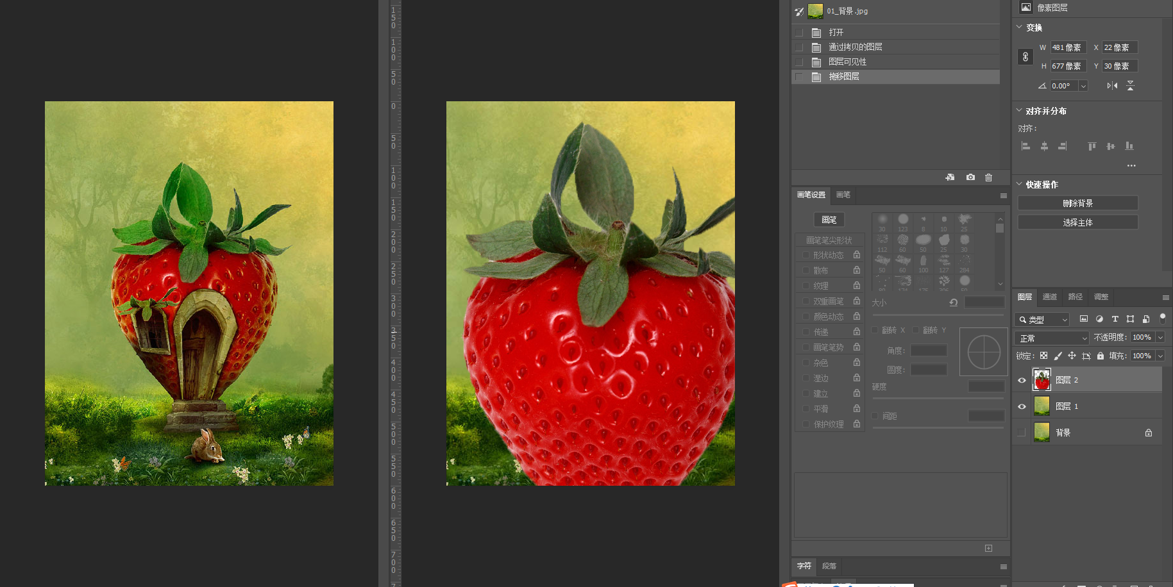Enable 形状动态 checkbox in brush settings
1173x587 pixels.
click(x=806, y=255)
